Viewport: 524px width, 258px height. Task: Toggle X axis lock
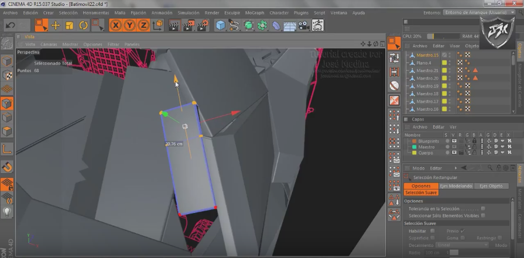click(x=115, y=25)
